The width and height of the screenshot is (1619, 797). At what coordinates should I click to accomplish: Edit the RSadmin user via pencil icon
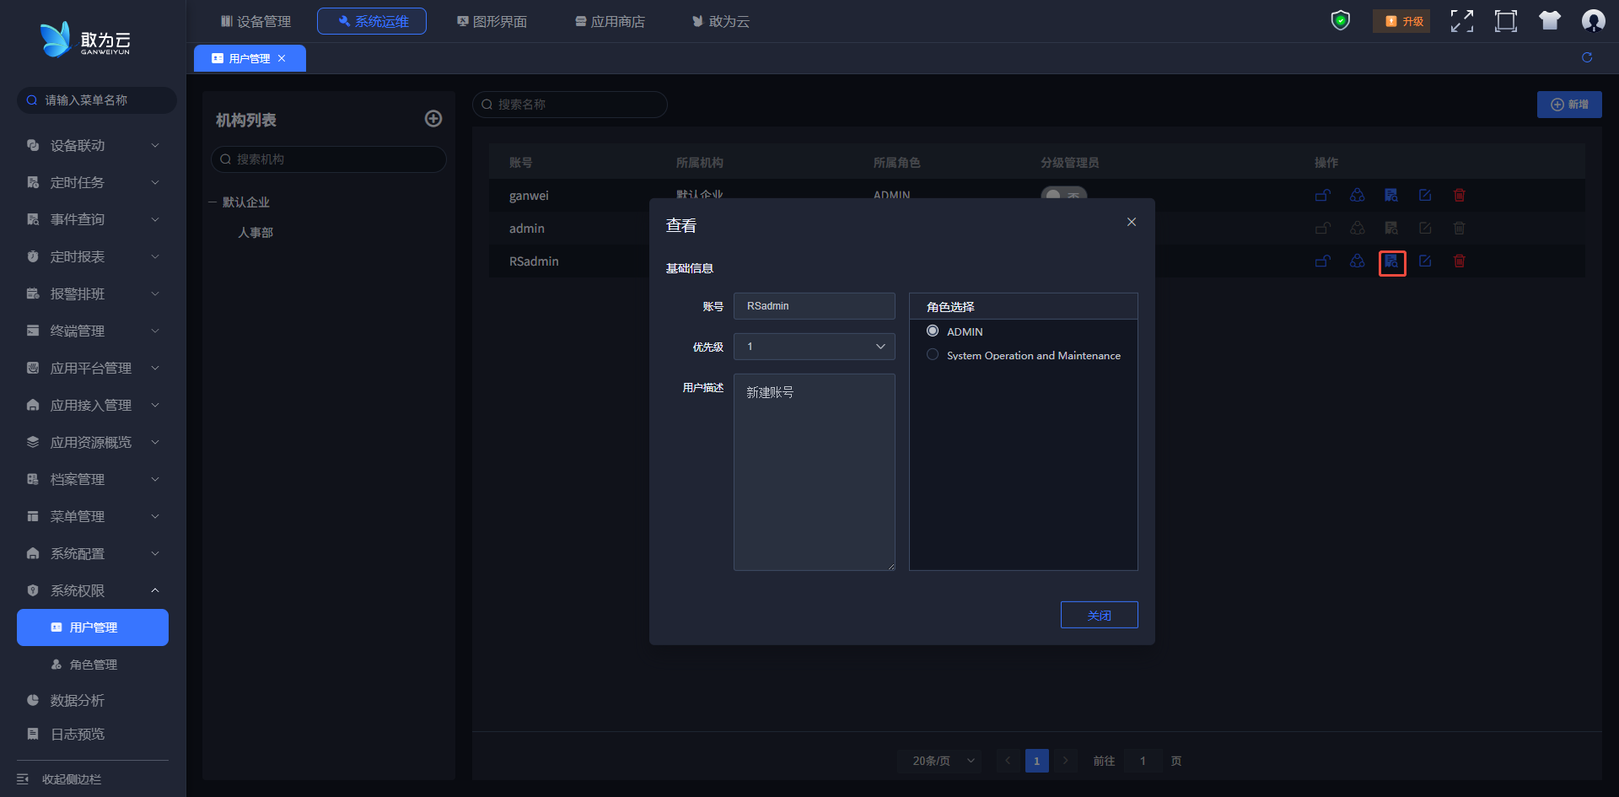[1425, 261]
